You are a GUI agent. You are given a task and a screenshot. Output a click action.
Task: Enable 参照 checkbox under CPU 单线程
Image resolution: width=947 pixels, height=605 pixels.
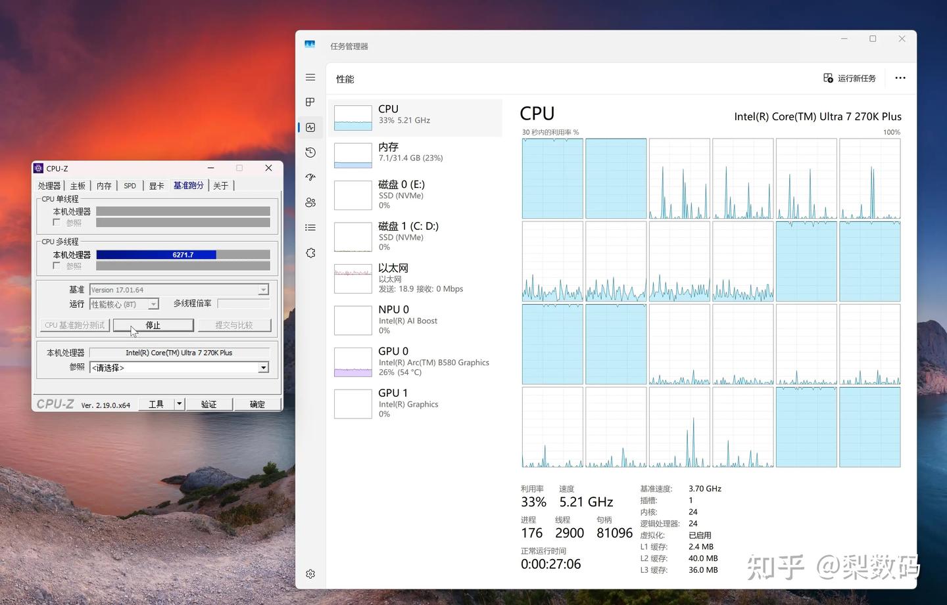coord(57,222)
